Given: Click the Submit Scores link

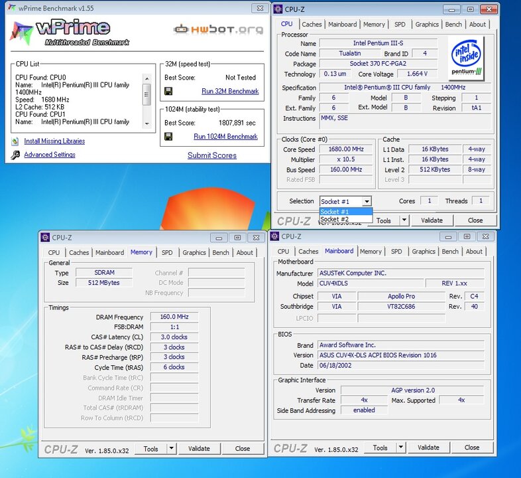Looking at the screenshot, I should click(x=212, y=155).
